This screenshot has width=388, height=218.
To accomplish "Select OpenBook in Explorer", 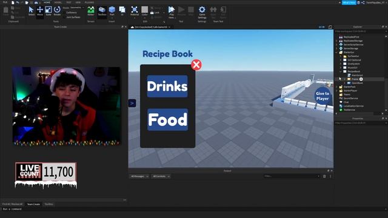I will [357, 83].
